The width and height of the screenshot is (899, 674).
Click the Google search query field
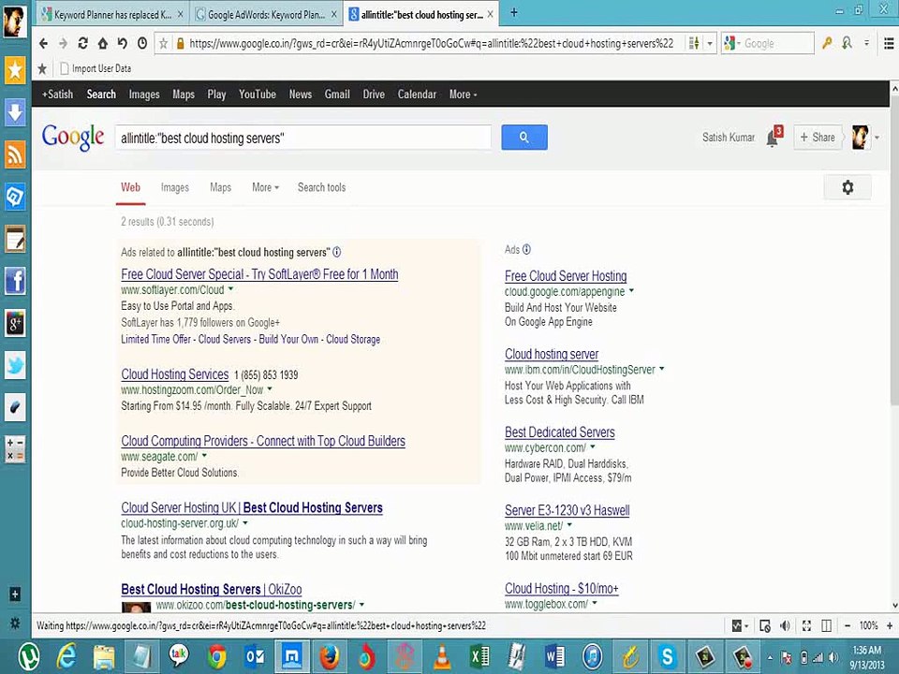pos(303,139)
